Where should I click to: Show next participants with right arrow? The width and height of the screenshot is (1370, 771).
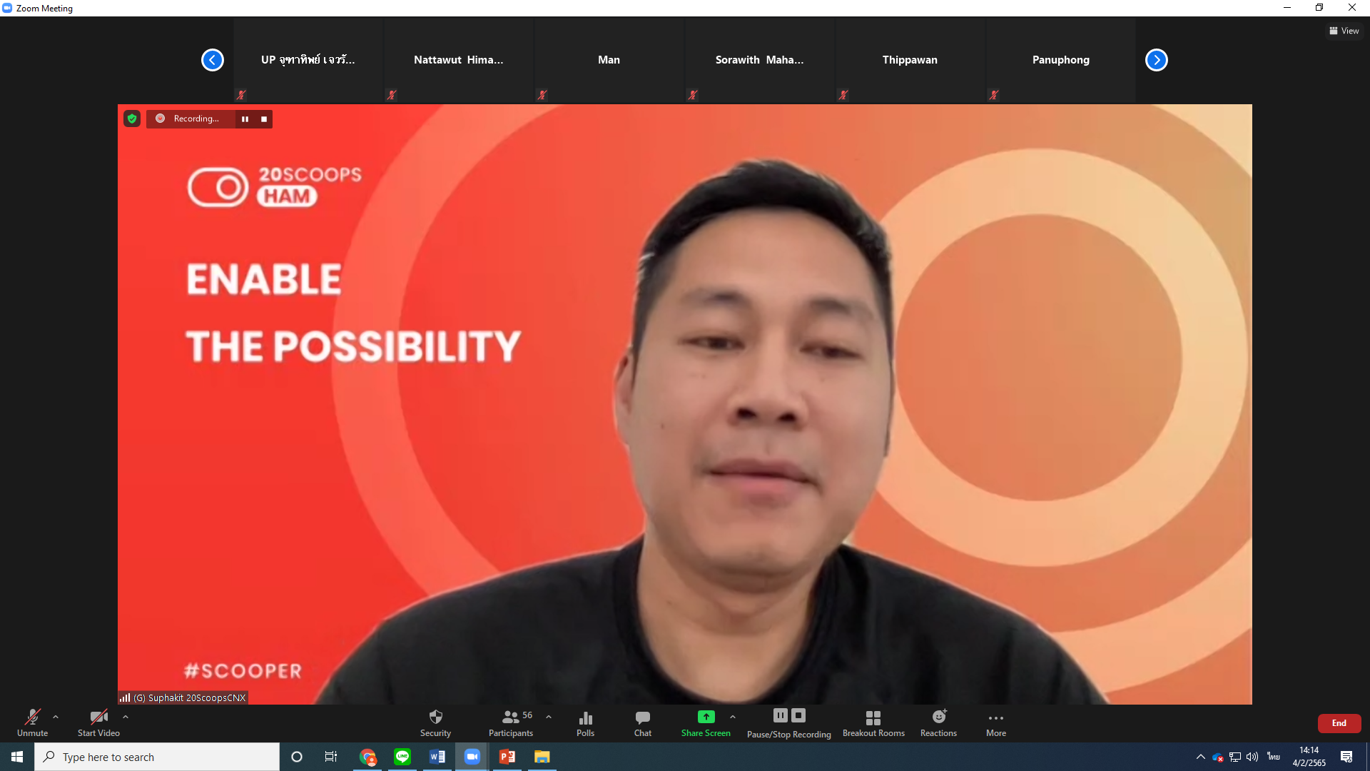pyautogui.click(x=1157, y=60)
